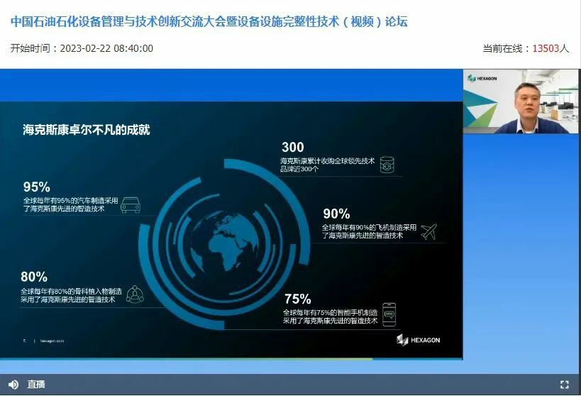The width and height of the screenshot is (581, 396).
Task: Click the 300 acquisitions statistic number
Action: [x=292, y=148]
